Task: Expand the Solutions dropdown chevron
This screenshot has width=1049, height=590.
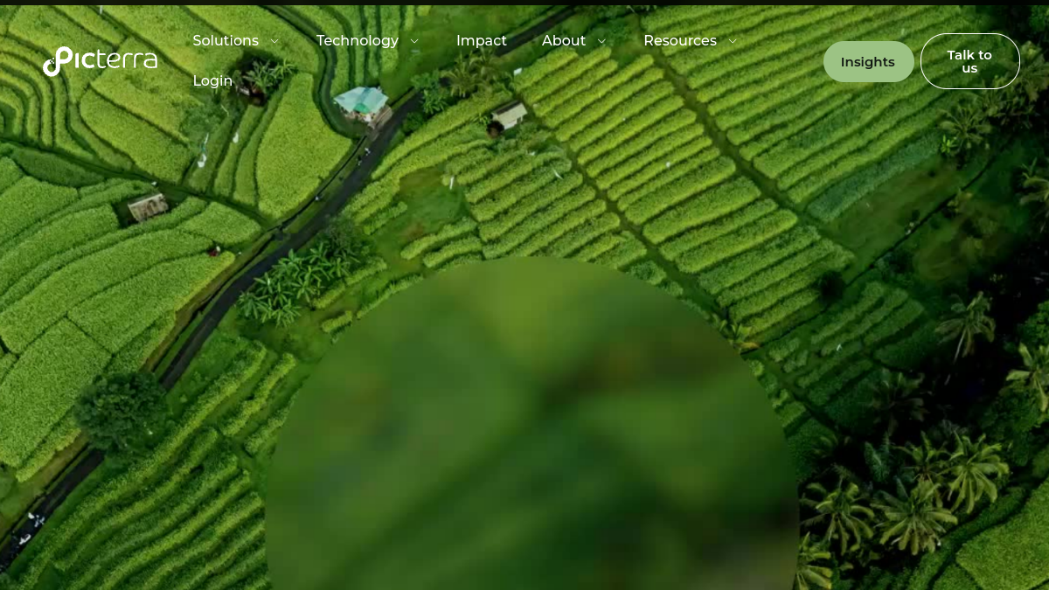Action: [x=274, y=41]
